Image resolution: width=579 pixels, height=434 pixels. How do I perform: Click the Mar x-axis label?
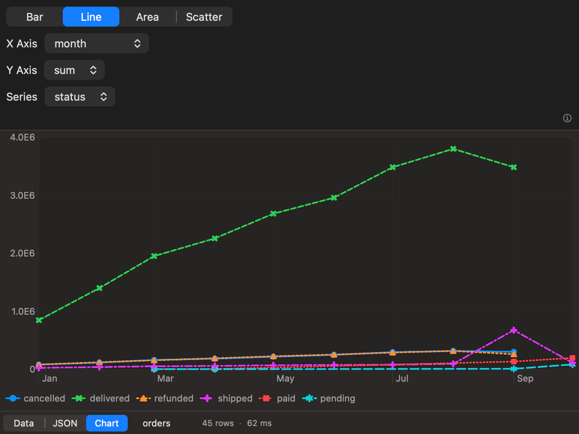point(166,378)
